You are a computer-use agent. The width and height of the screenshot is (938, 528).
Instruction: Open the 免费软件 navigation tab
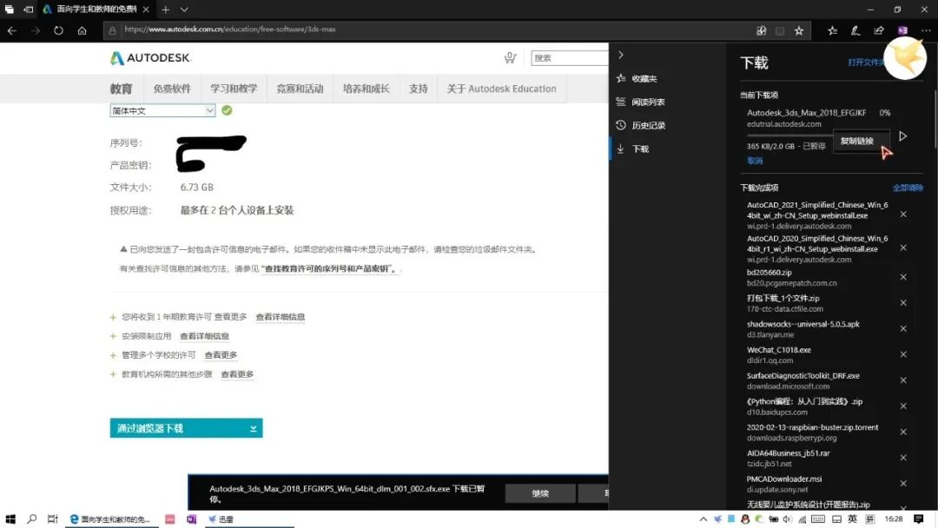coord(172,89)
